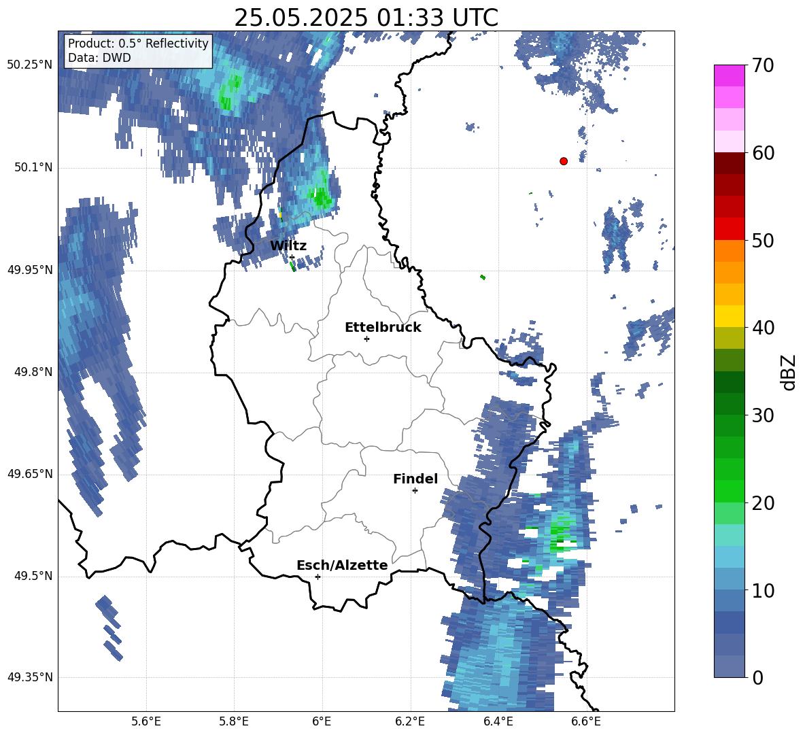Click the 10 value on colorbar

tap(763, 590)
